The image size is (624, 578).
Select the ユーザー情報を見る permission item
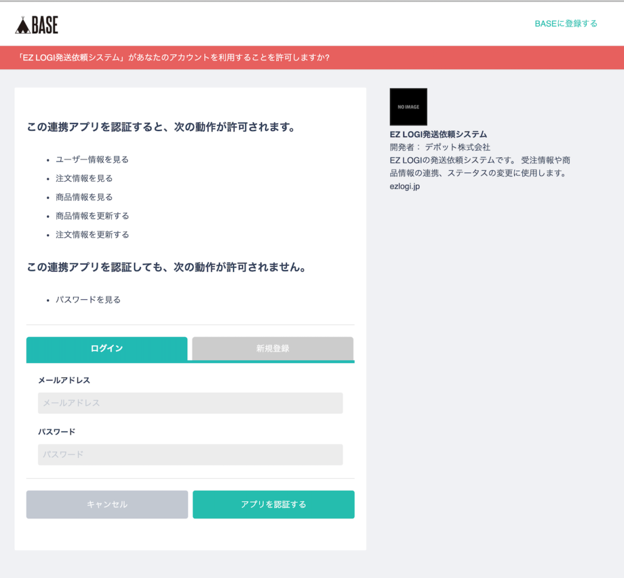click(x=92, y=160)
